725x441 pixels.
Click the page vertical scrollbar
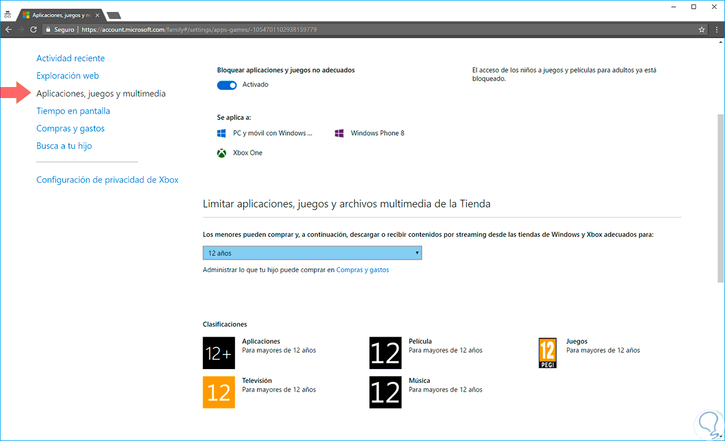tap(720, 197)
